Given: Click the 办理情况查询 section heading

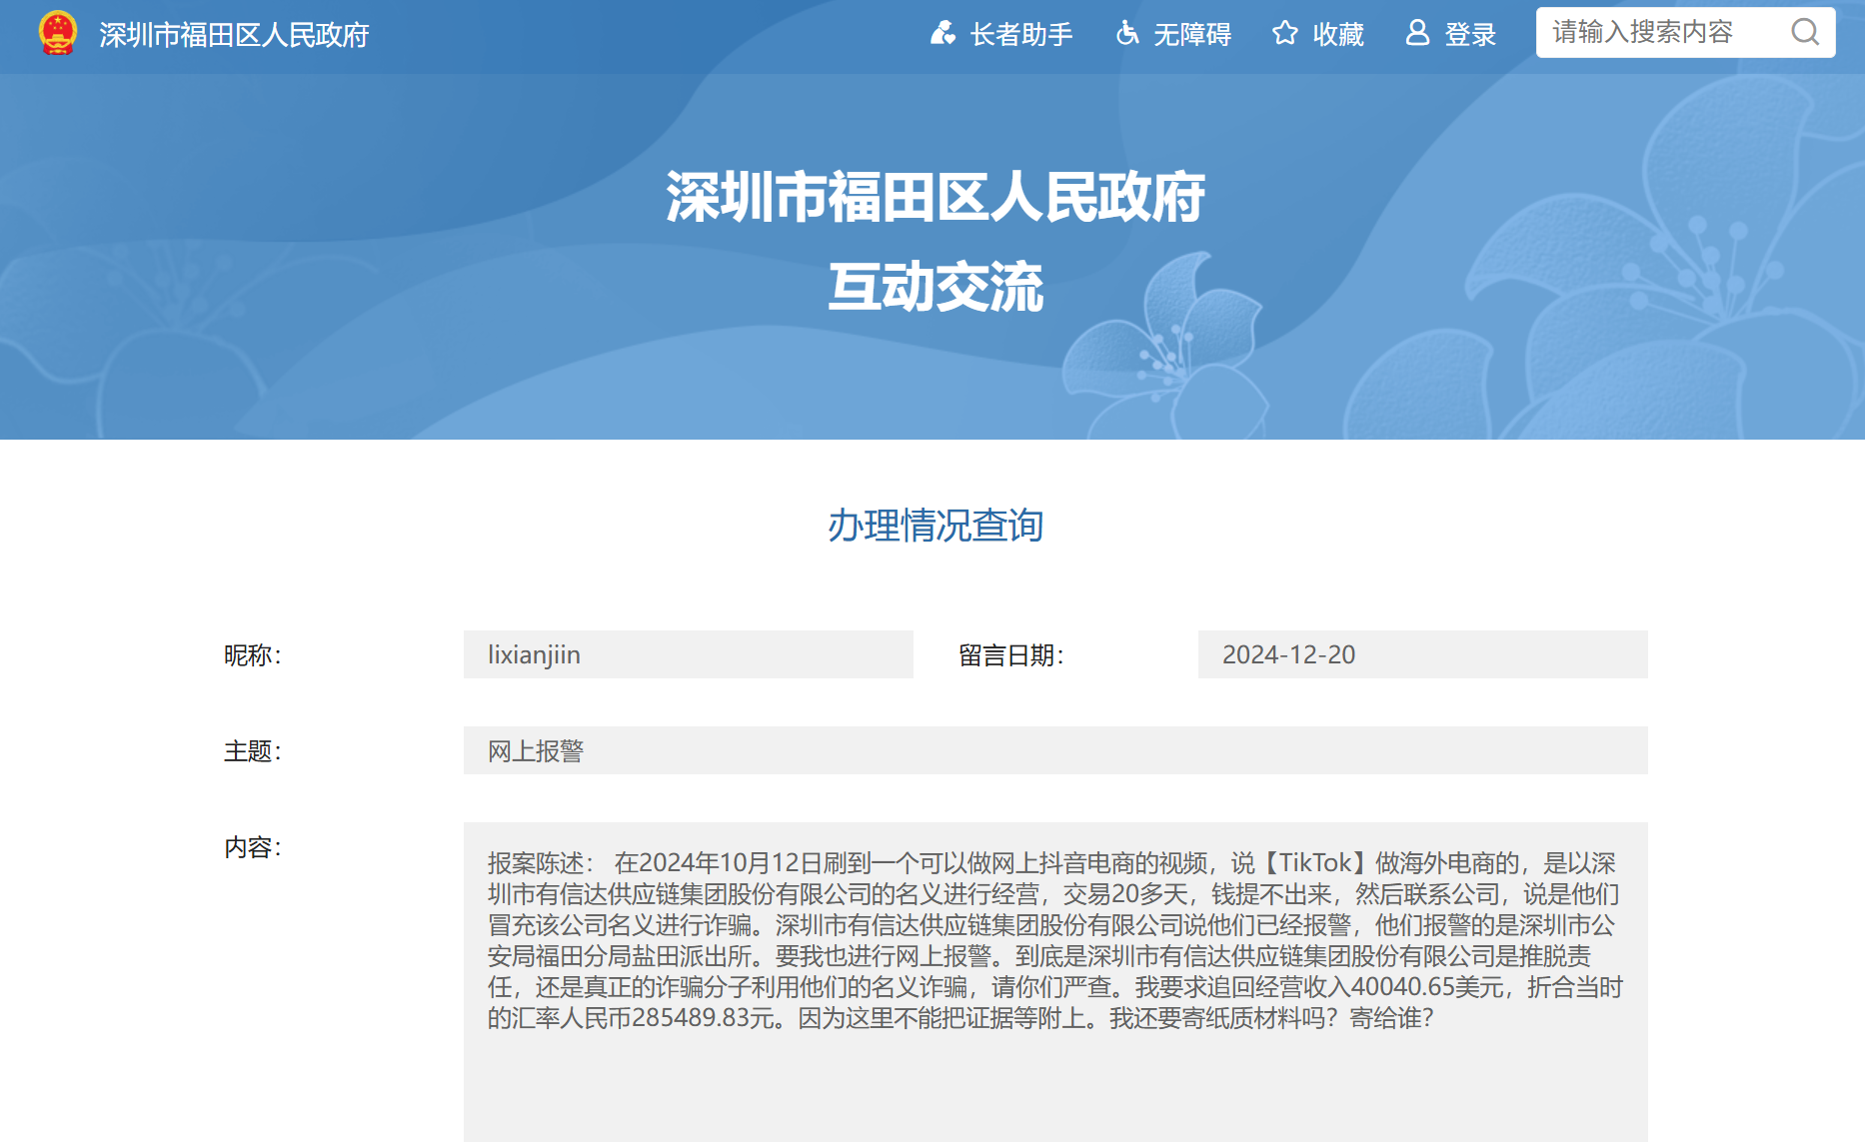Looking at the screenshot, I should 935,526.
